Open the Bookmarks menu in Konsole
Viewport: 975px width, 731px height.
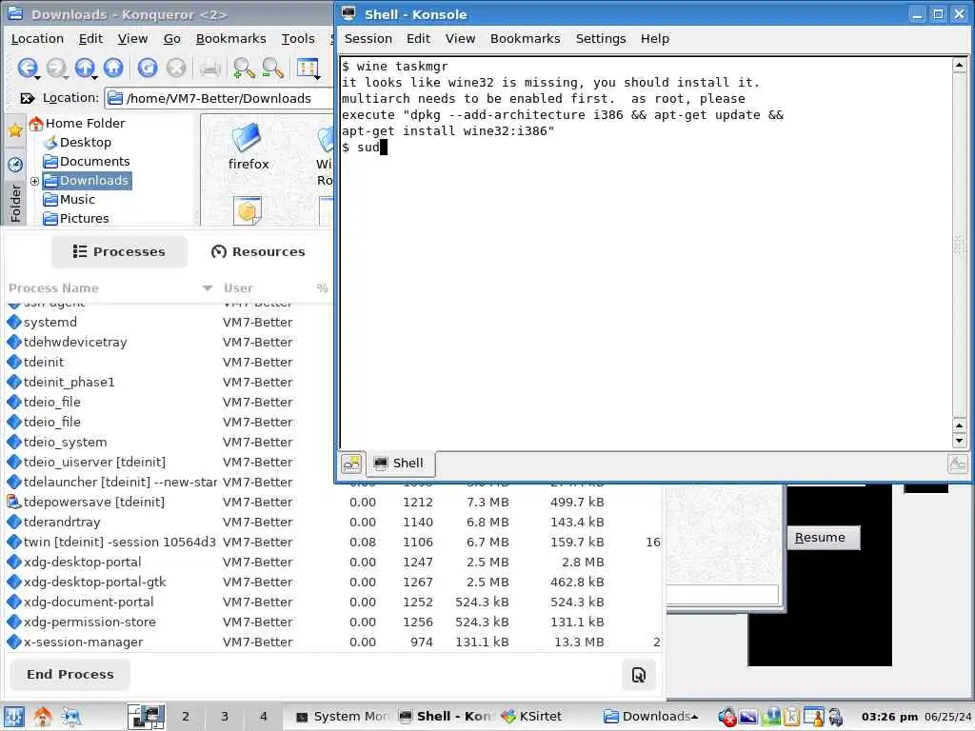point(525,38)
